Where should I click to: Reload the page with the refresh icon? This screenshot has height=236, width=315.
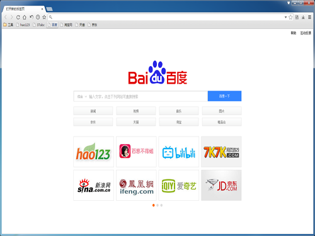tap(18, 17)
